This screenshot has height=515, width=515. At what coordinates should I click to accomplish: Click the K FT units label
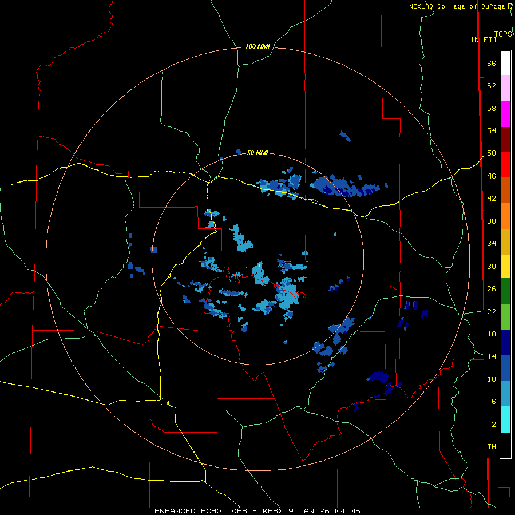pyautogui.click(x=484, y=39)
